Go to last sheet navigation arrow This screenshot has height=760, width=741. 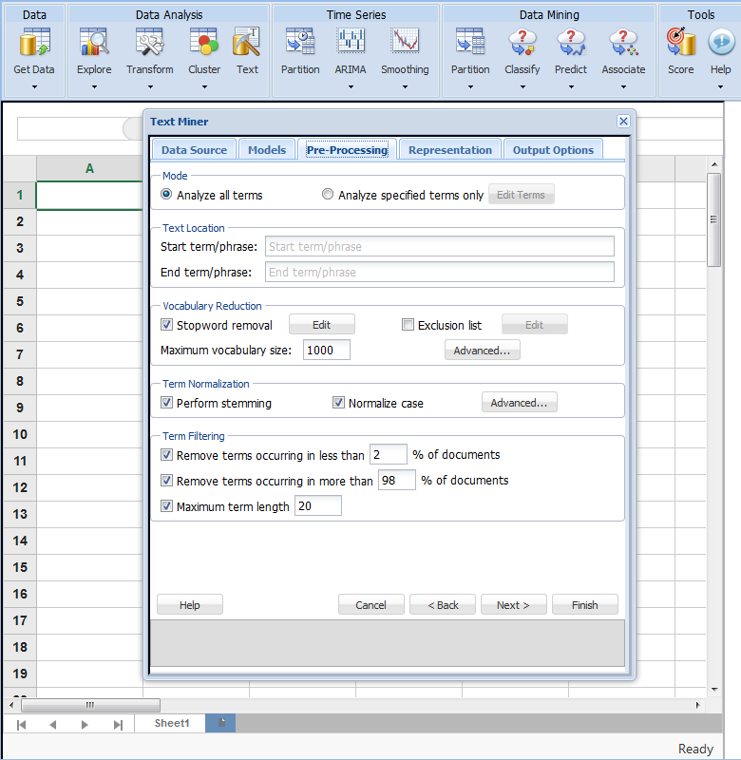coord(118,725)
